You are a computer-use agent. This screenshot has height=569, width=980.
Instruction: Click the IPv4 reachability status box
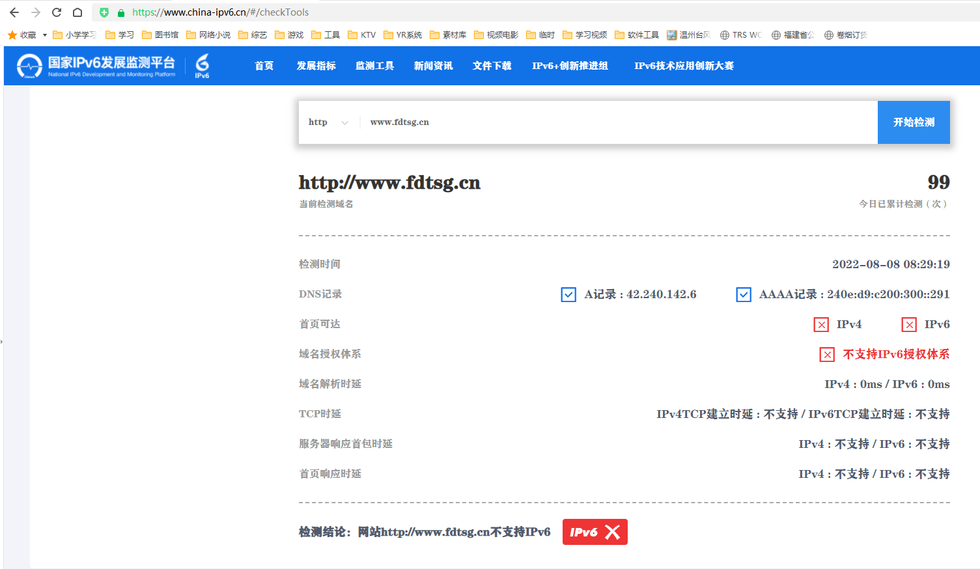821,325
